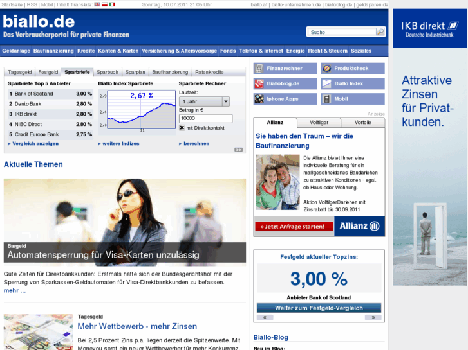Screen dimensions: 468x350
Task: Open Telefon & Internet menu item
Action: tap(261, 51)
